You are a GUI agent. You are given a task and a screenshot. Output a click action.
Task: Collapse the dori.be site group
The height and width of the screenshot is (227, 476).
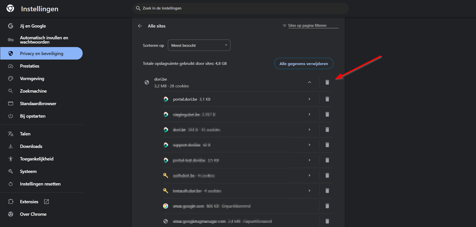click(309, 82)
